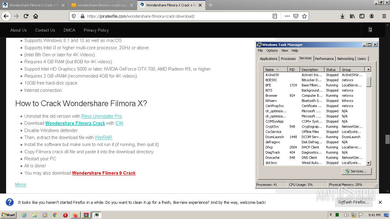The image size is (390, 219).
Task: Launch Windows Media Player from taskbar
Action: click(45, 215)
